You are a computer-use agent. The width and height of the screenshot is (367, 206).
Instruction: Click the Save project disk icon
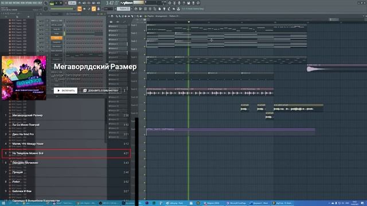(189, 3)
